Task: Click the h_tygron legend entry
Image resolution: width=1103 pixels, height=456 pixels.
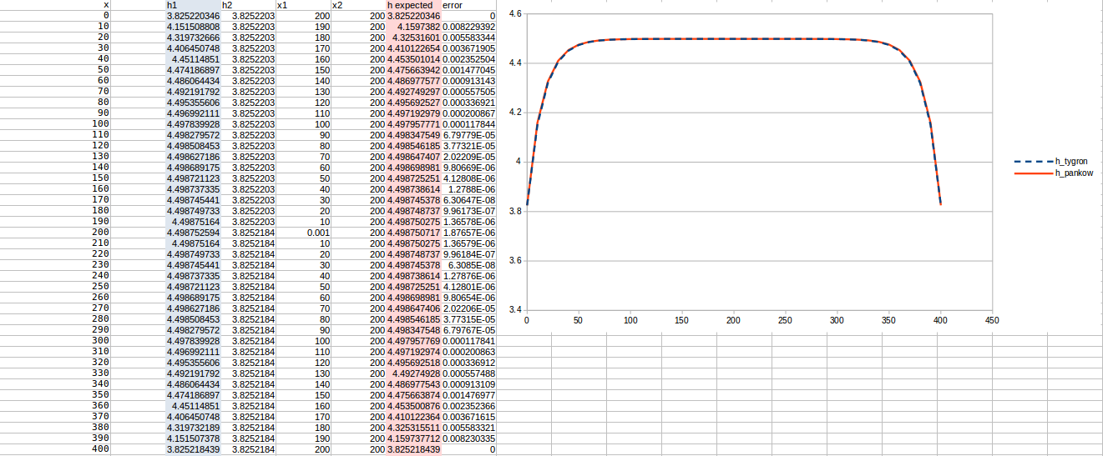Action: (x=1072, y=162)
